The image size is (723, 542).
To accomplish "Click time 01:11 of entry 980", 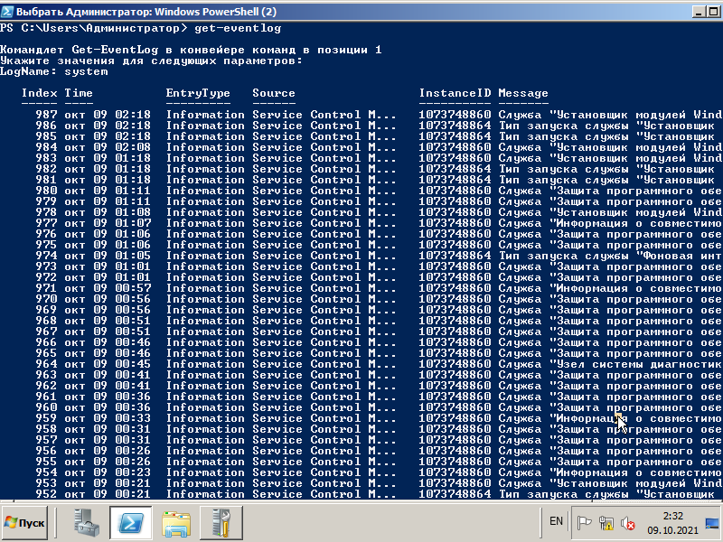I will click(133, 191).
